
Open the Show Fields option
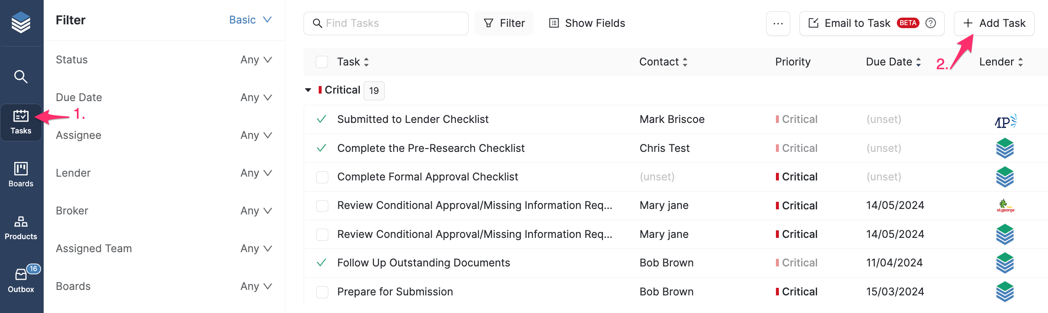tap(587, 23)
